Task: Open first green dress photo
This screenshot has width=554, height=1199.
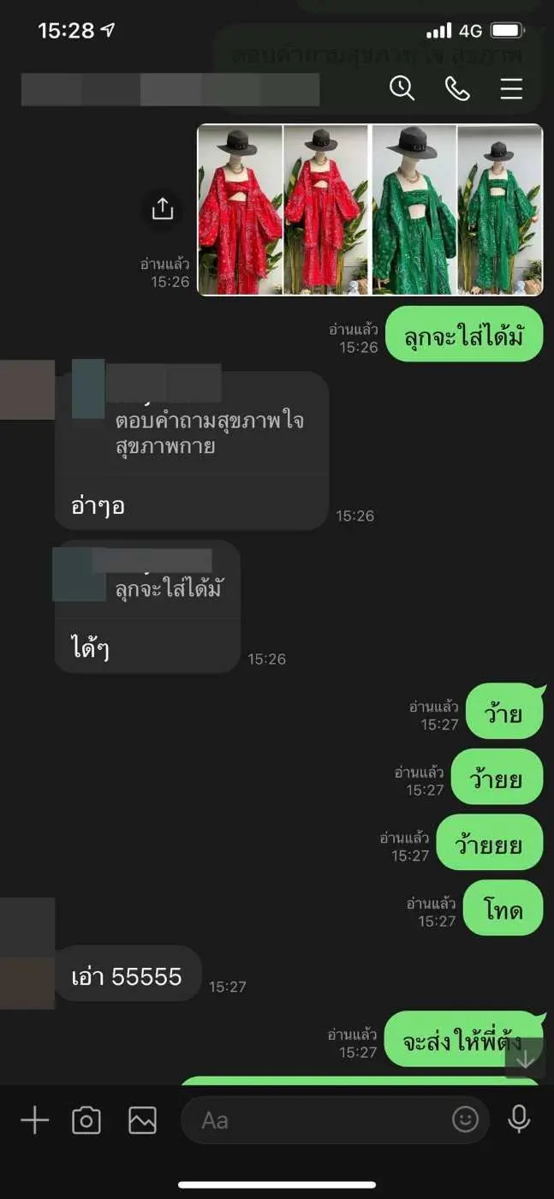Action: tap(414, 210)
